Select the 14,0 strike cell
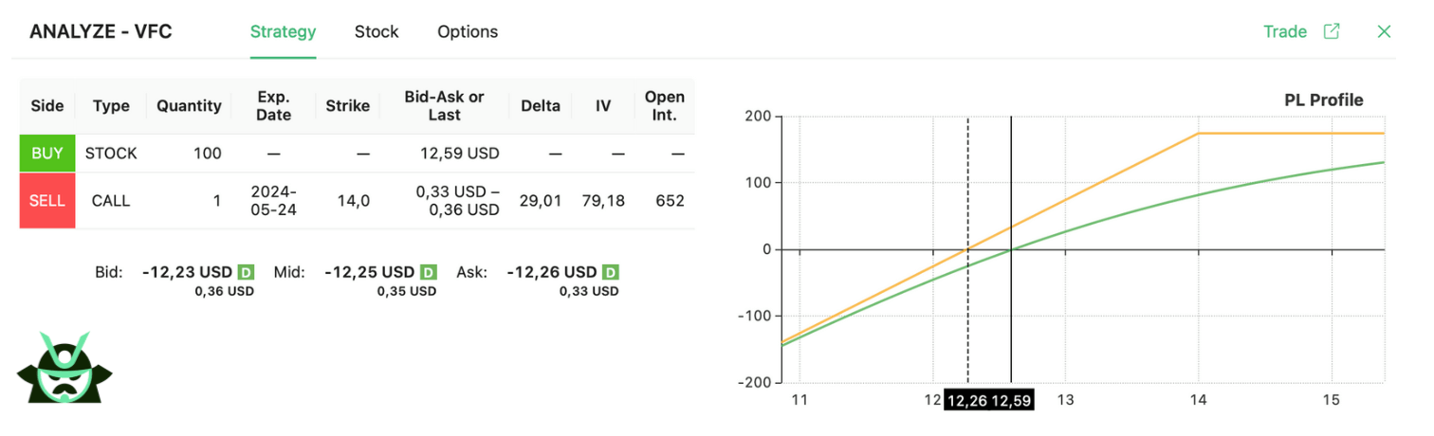1434x436 pixels. (x=347, y=201)
